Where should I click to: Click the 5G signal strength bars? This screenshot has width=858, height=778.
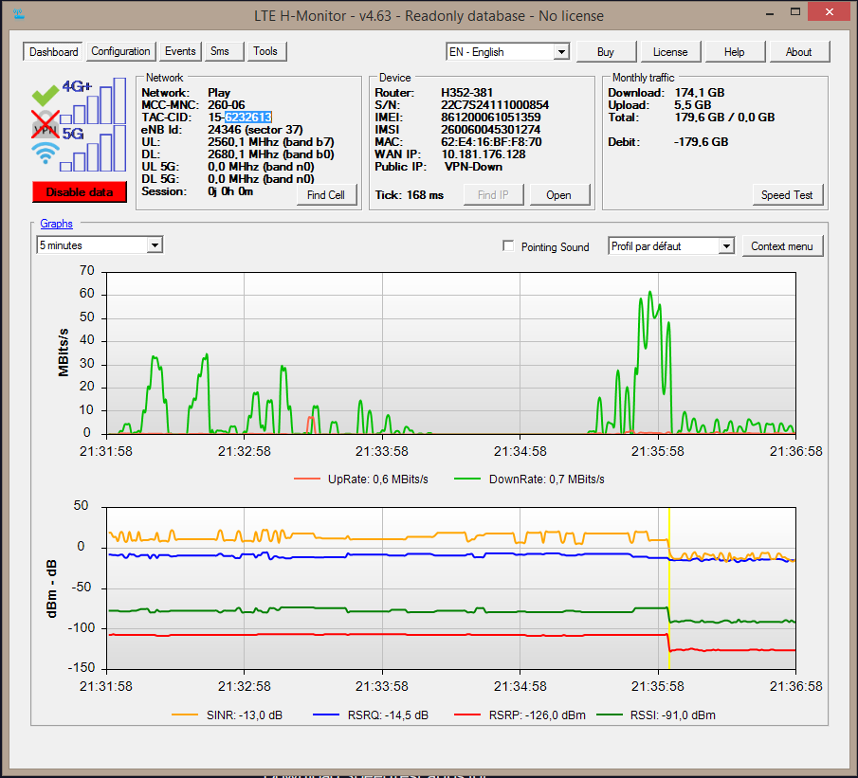click(94, 148)
